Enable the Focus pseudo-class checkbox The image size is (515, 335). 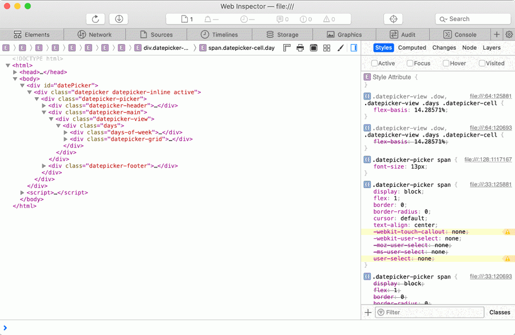click(410, 63)
